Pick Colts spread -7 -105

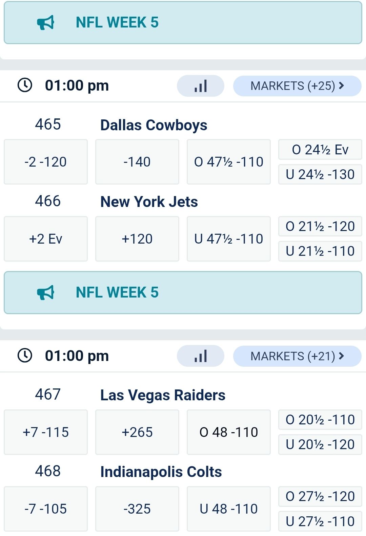click(46, 509)
